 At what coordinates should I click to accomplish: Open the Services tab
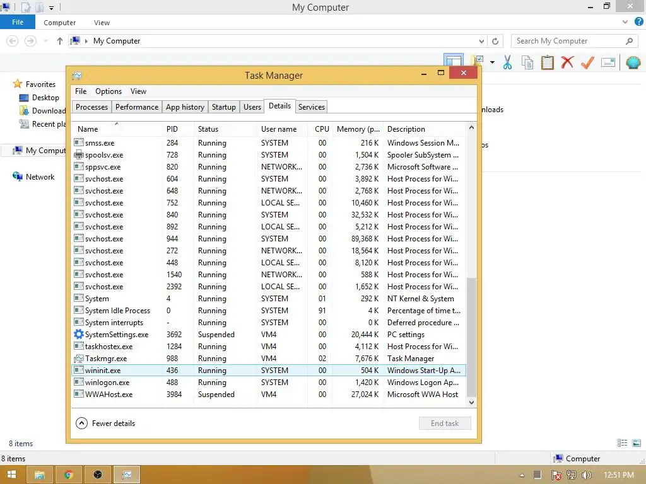[312, 107]
